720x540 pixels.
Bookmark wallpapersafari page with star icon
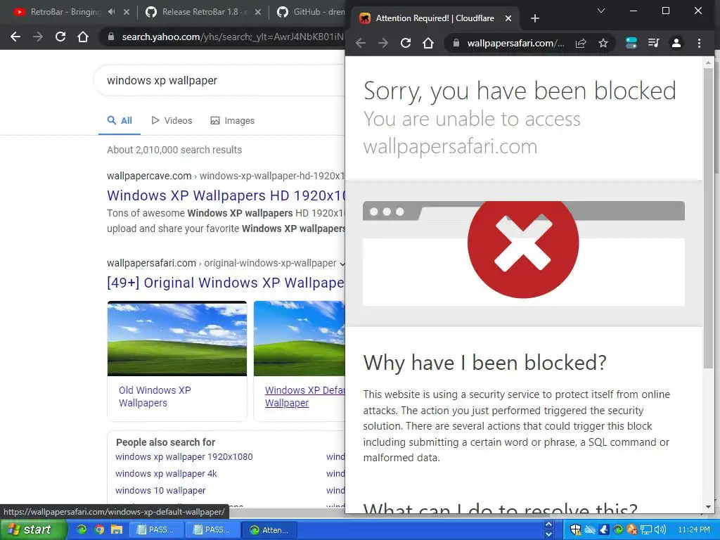(x=603, y=43)
